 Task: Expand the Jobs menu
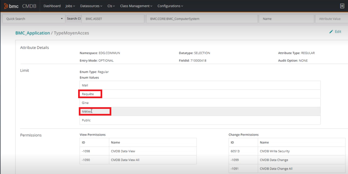(x=70, y=6)
